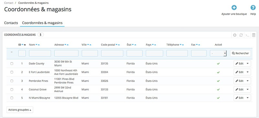Screen dimensions: 259x118
Task: Export to SQL manager database icon
Action: click(x=253, y=35)
